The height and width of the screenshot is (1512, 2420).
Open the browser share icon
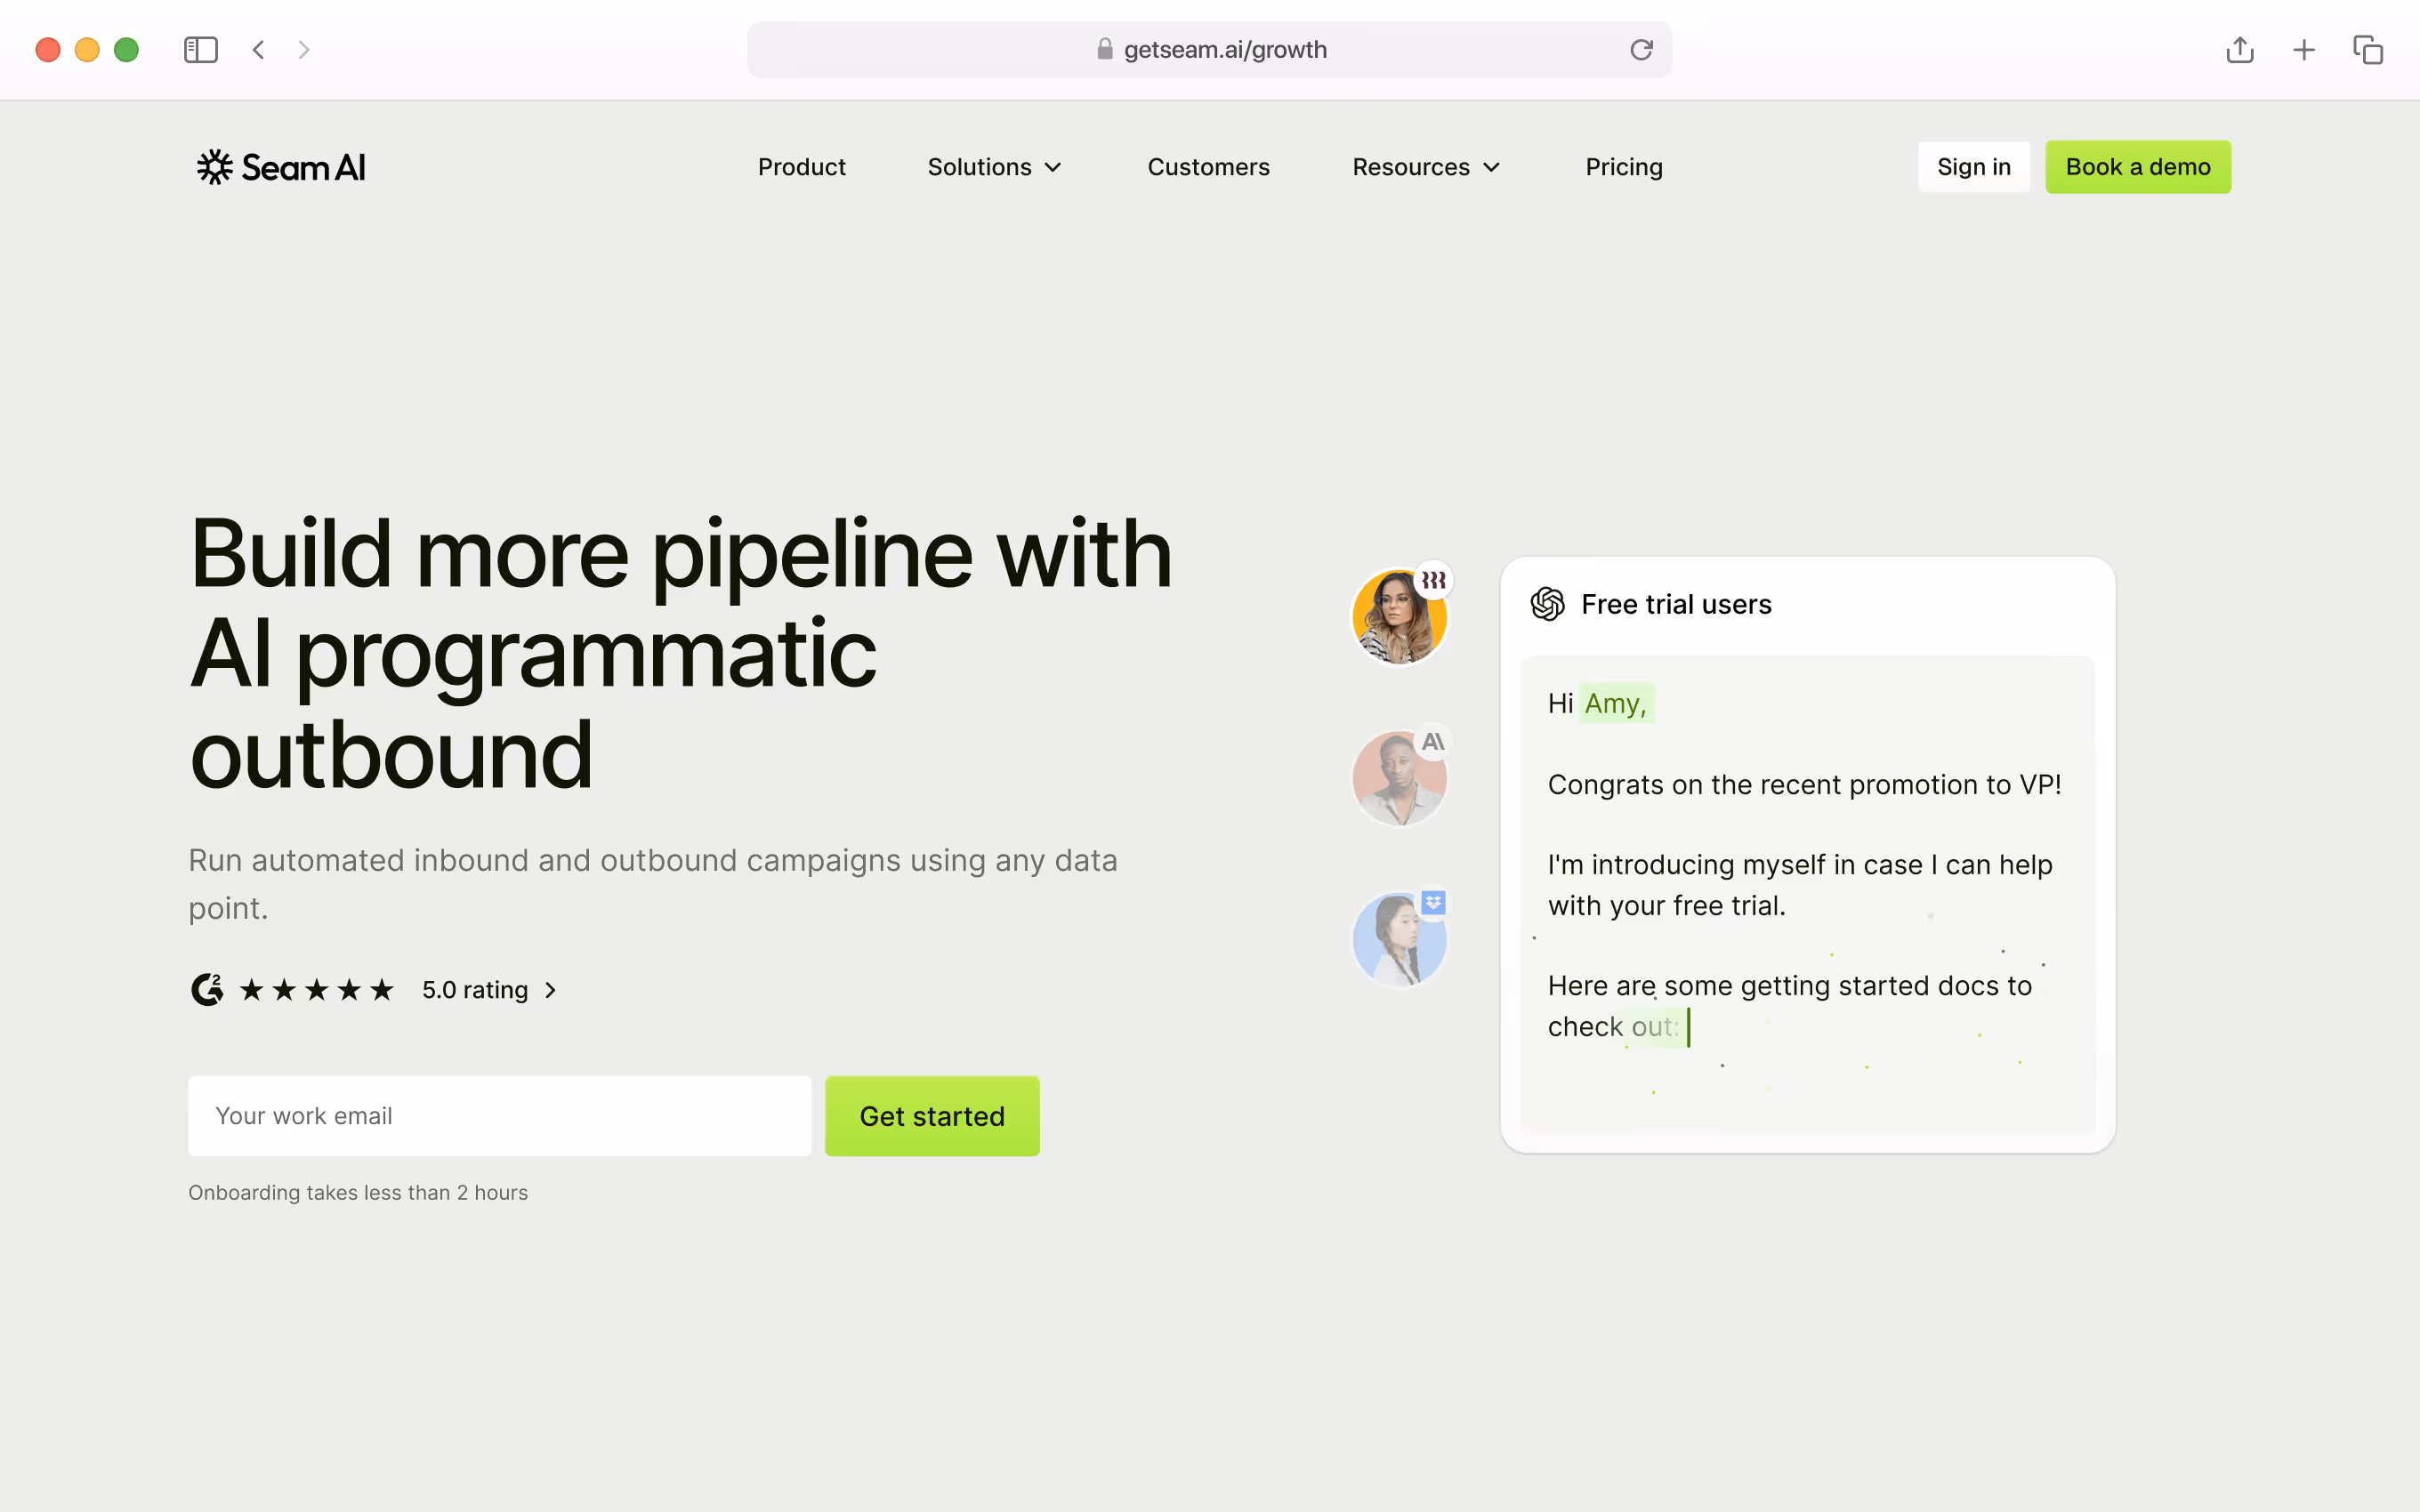[2240, 49]
